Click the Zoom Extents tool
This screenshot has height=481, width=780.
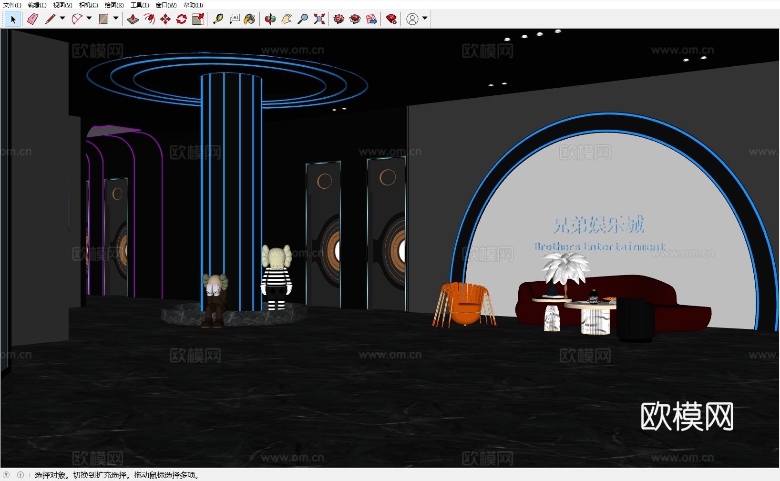(319, 19)
